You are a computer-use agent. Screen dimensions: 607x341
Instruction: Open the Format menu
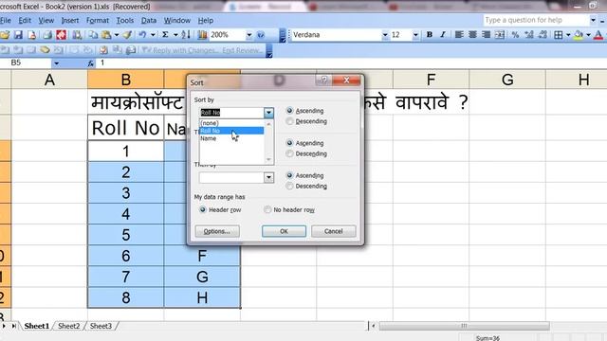[x=98, y=21]
